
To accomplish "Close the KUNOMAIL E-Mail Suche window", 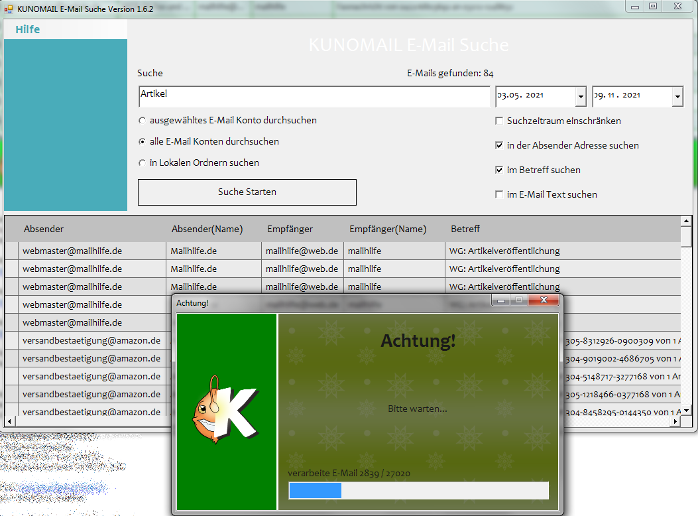I will 677,6.
